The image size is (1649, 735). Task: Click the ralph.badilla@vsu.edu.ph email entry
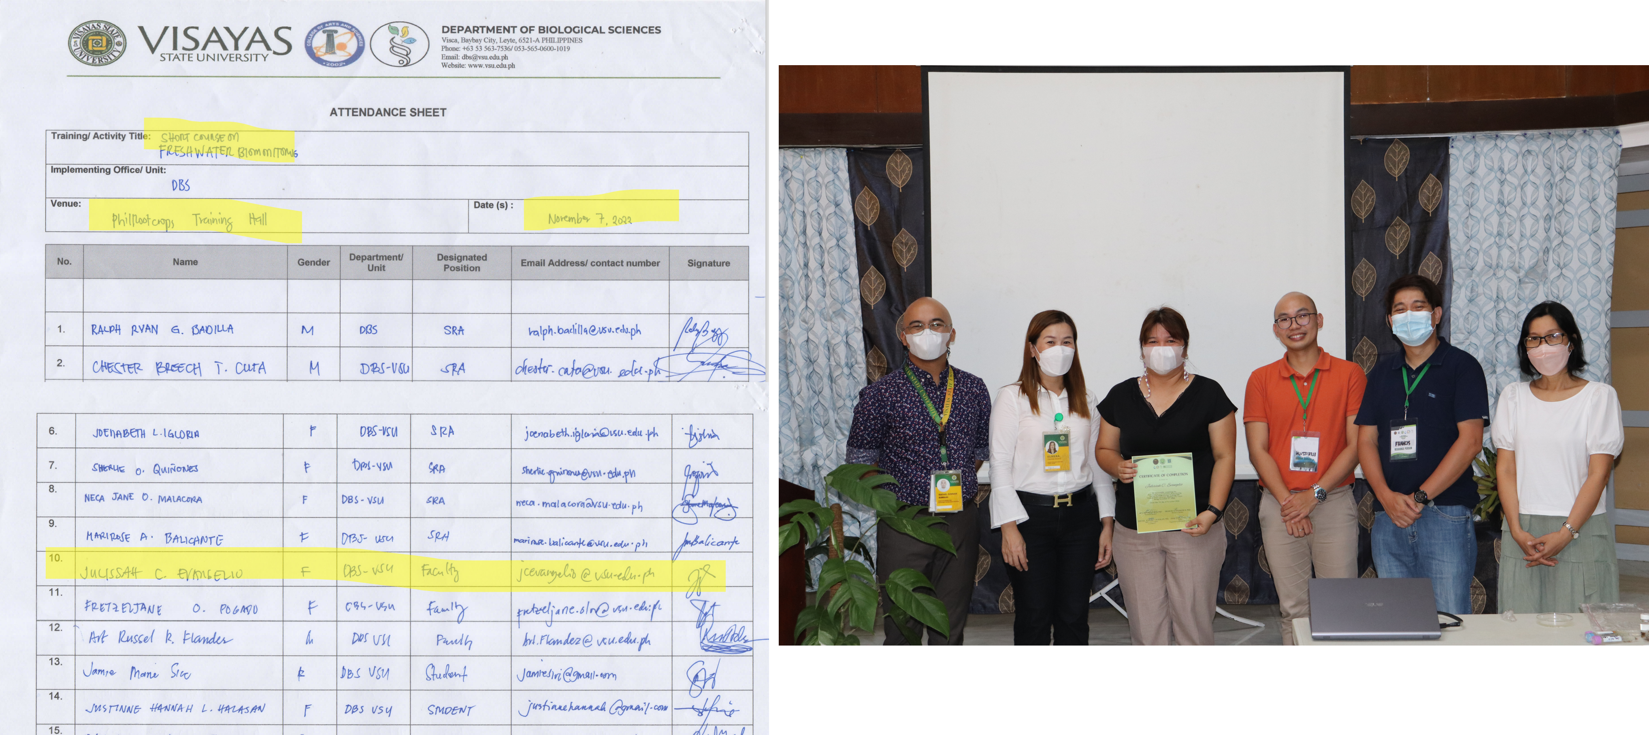[584, 330]
